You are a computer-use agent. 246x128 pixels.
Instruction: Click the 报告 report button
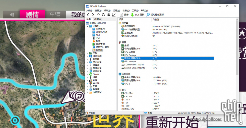124,15
